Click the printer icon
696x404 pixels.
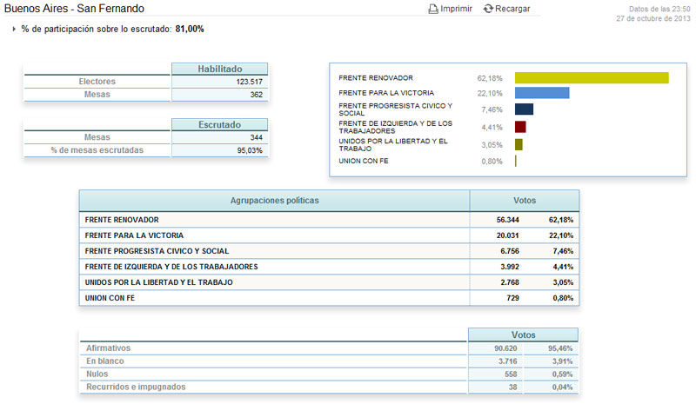[432, 9]
